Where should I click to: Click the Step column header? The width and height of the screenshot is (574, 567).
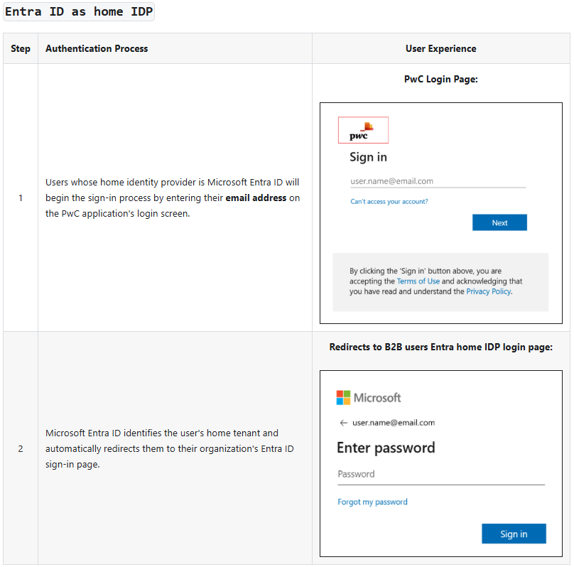[x=21, y=49]
